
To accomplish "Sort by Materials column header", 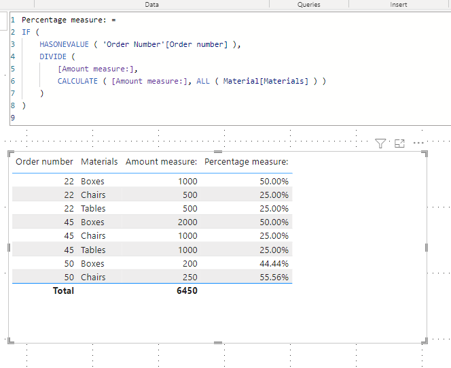I will (99, 161).
